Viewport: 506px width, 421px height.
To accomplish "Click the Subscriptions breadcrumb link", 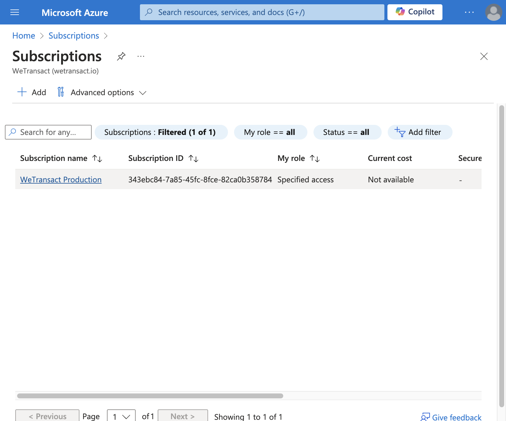I will pyautogui.click(x=74, y=36).
